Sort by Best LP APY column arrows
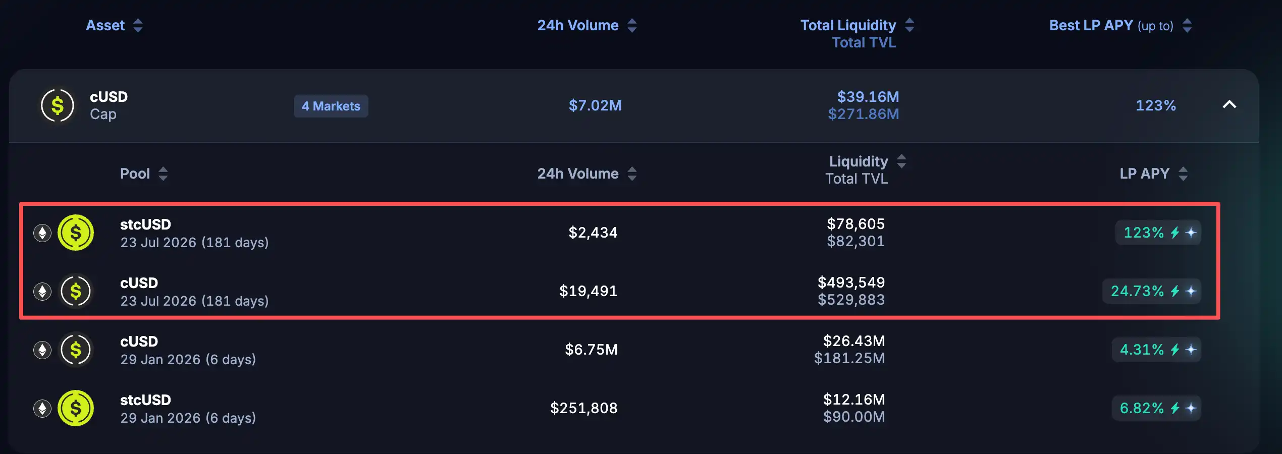Image resolution: width=1282 pixels, height=454 pixels. point(1187,25)
